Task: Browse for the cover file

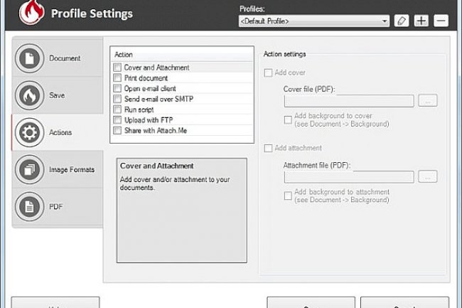Action: click(x=427, y=100)
